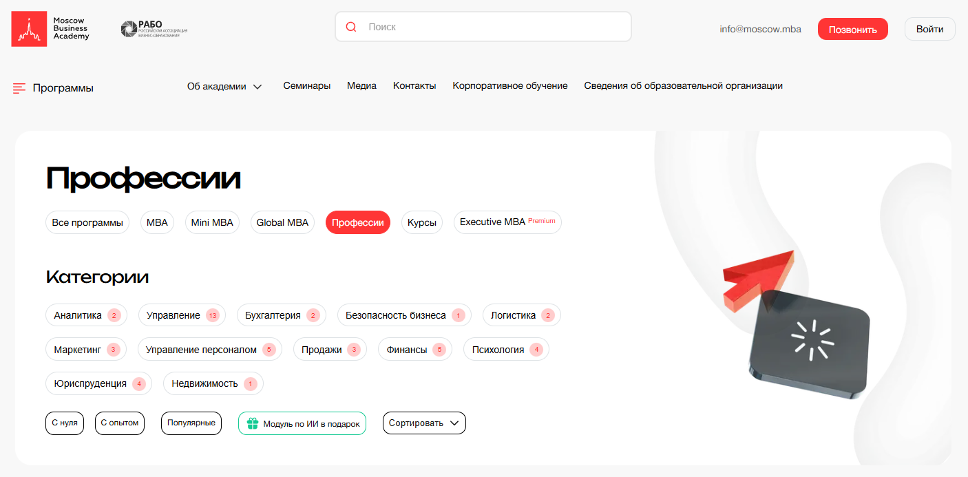This screenshot has height=477, width=968.
Task: Toggle the С опытом filter
Action: pyautogui.click(x=120, y=423)
